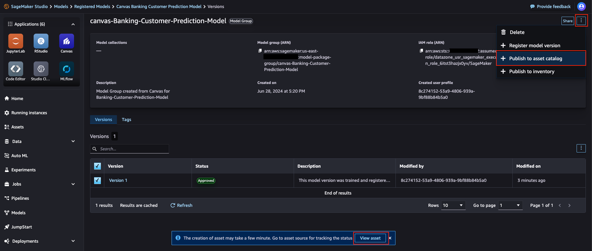Image resolution: width=592 pixels, height=251 pixels.
Task: Click the Share button
Action: (568, 21)
